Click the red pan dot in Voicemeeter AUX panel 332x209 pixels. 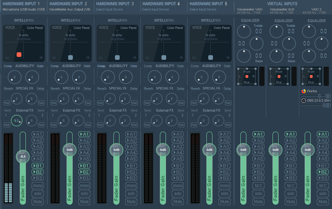279,76
